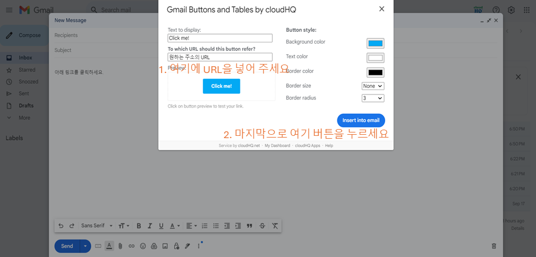Open the text color dropdown

pos(175,226)
